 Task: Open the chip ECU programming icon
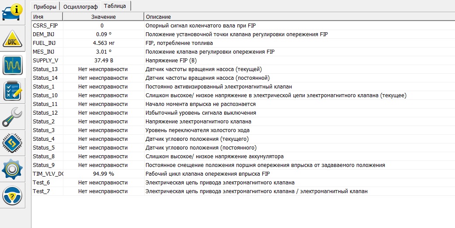[13, 143]
